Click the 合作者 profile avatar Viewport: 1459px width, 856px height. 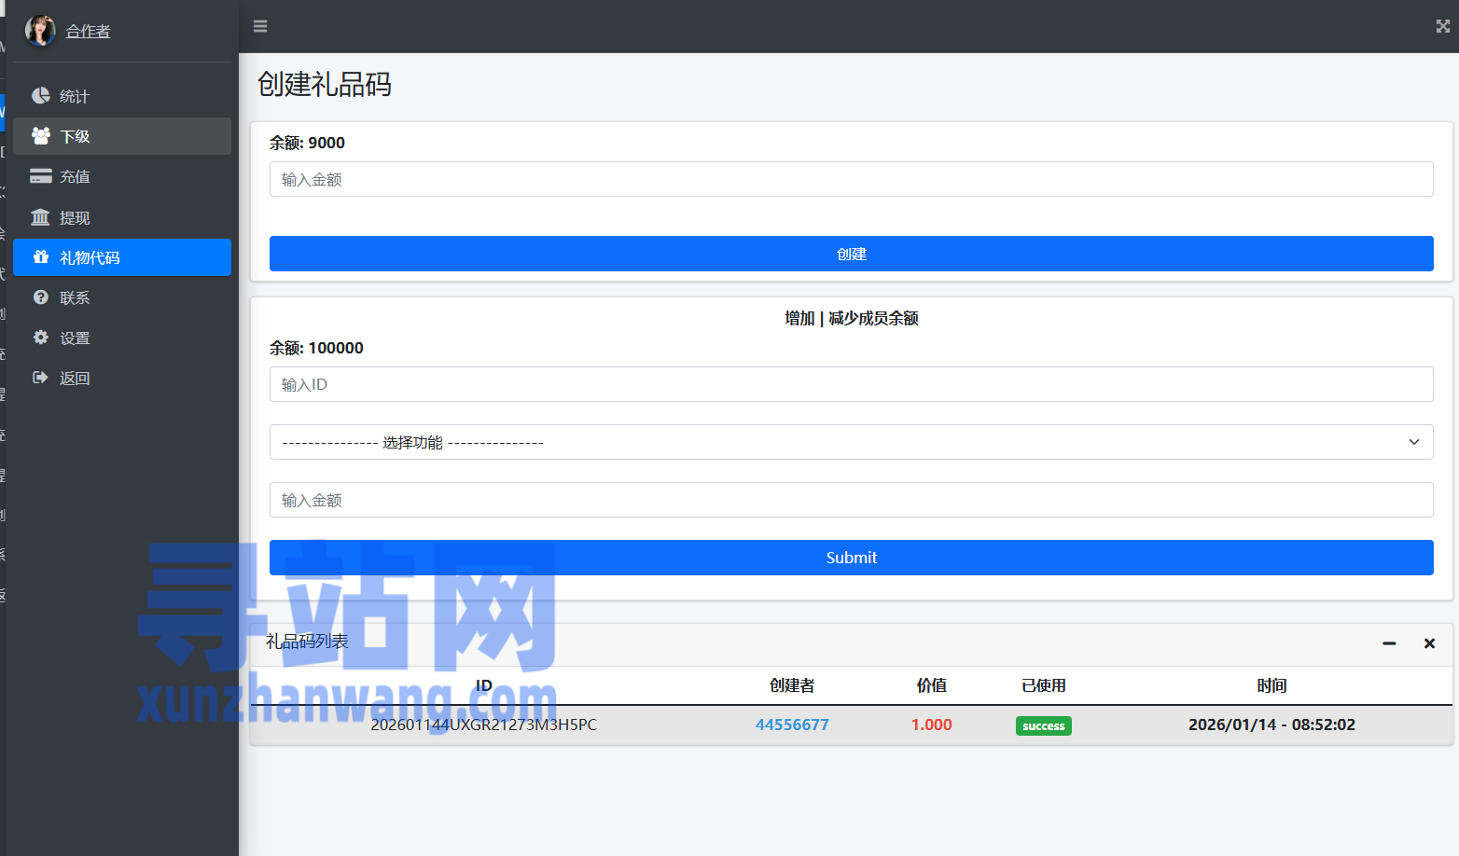40,31
